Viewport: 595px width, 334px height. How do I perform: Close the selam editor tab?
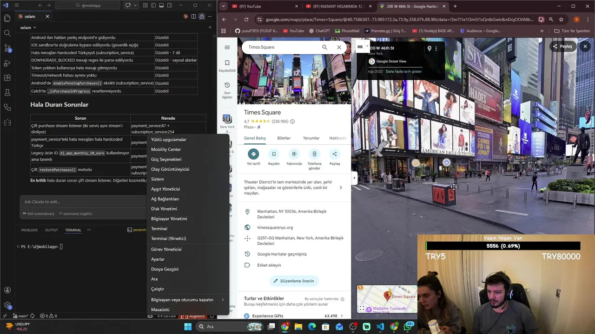[x=47, y=16]
